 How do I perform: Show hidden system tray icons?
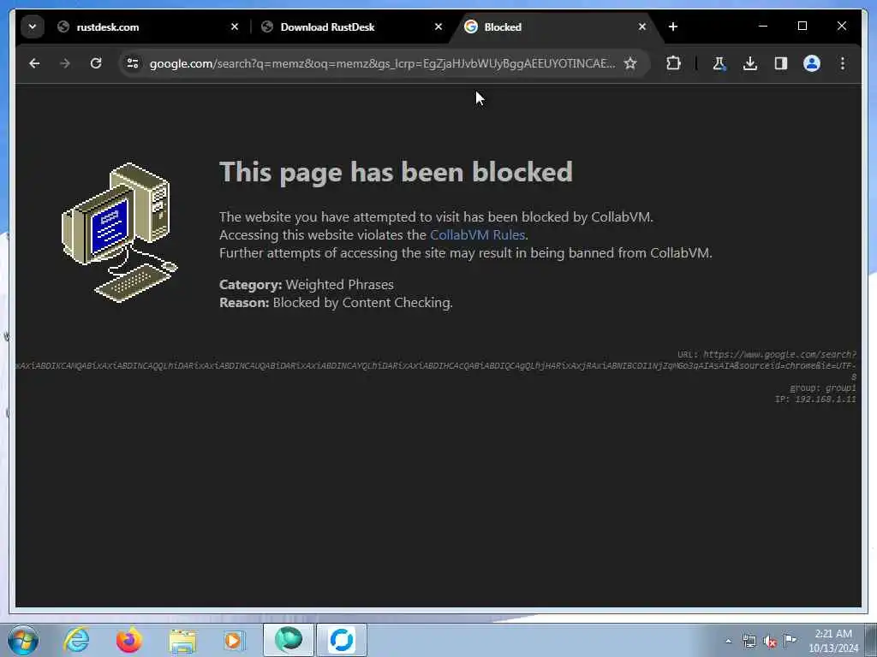[728, 642]
